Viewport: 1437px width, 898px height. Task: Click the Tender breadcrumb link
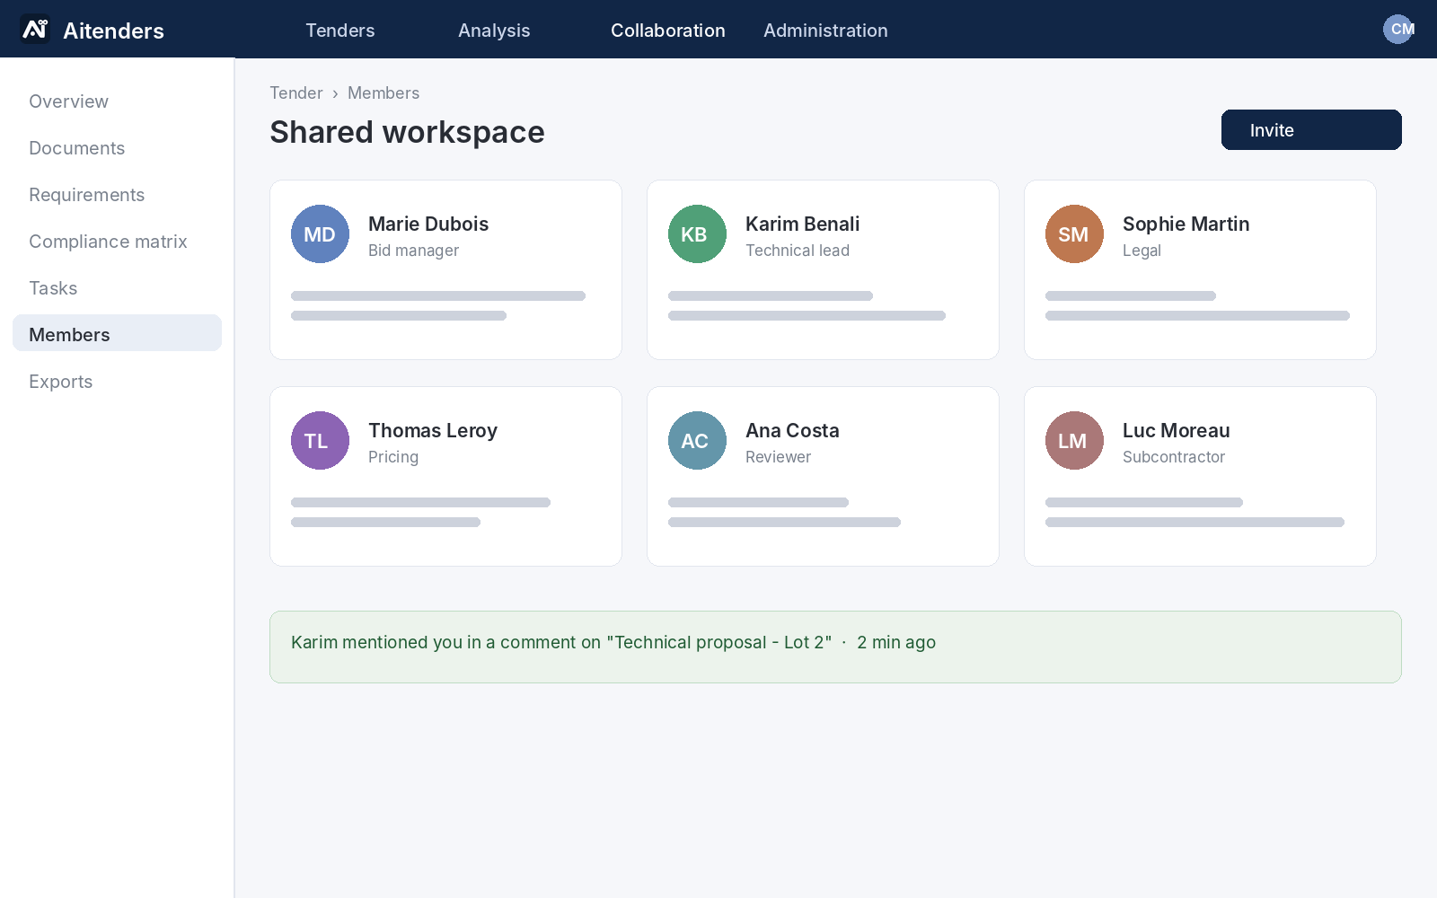[296, 93]
